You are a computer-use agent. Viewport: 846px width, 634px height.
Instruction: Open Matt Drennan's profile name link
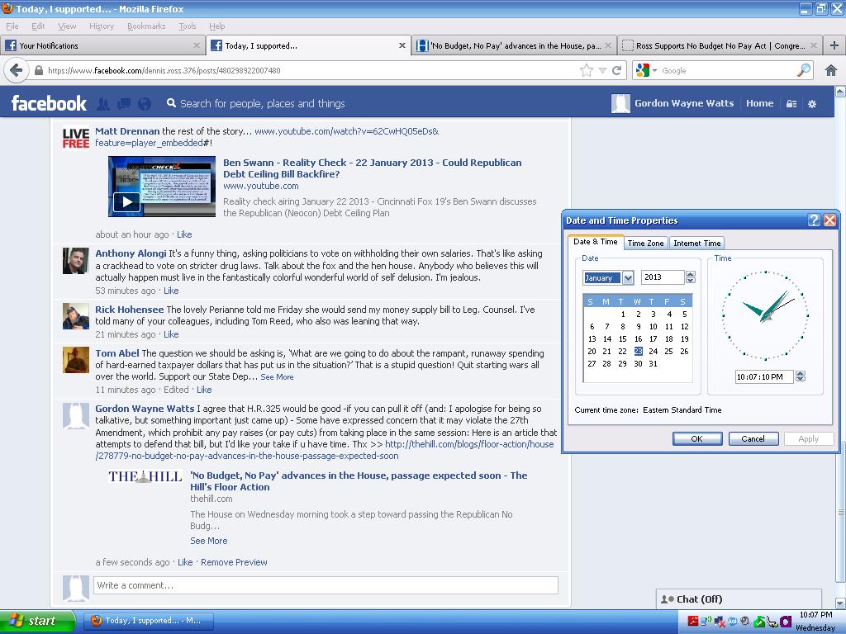(127, 131)
